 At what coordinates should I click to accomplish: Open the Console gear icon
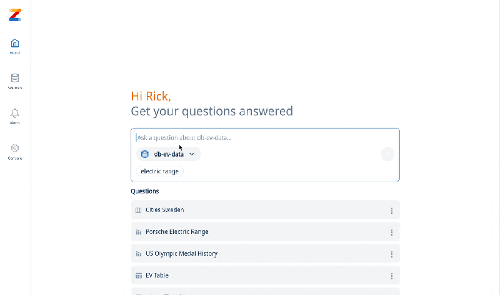click(x=15, y=148)
